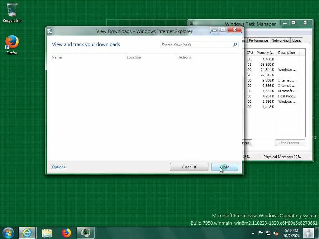Select the user tile in taskbar corner
This screenshot has height=239, width=319.
(x=309, y=233)
